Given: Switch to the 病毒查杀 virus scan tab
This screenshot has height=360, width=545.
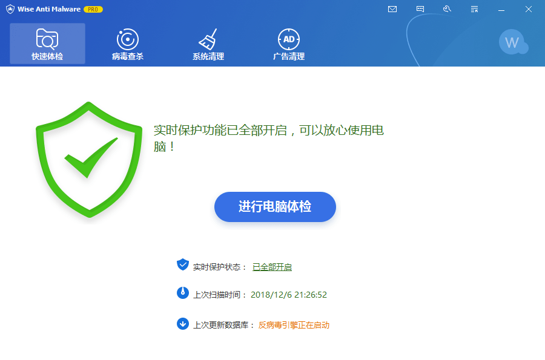Looking at the screenshot, I should (x=127, y=44).
